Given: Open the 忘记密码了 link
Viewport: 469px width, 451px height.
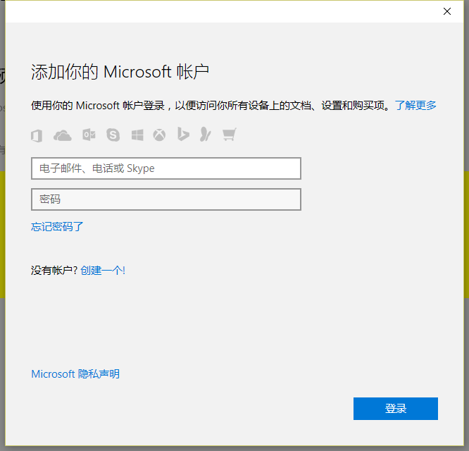Looking at the screenshot, I should click(57, 226).
